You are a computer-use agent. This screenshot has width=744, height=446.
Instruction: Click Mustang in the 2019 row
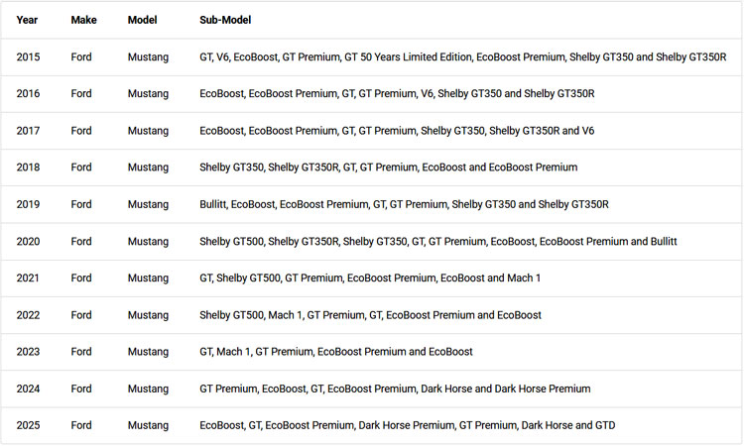point(148,204)
